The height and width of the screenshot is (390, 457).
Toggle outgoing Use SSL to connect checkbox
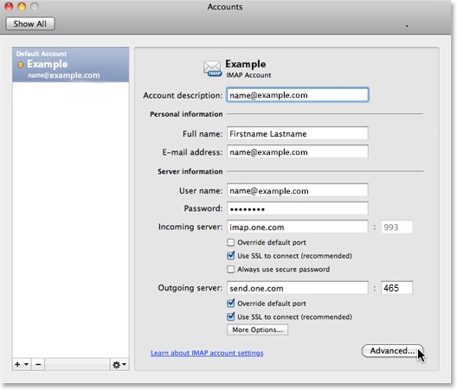230,316
